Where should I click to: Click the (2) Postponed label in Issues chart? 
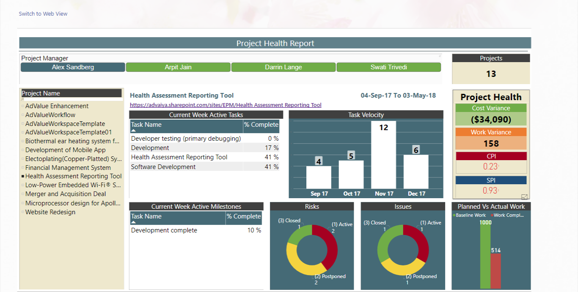coord(421,276)
